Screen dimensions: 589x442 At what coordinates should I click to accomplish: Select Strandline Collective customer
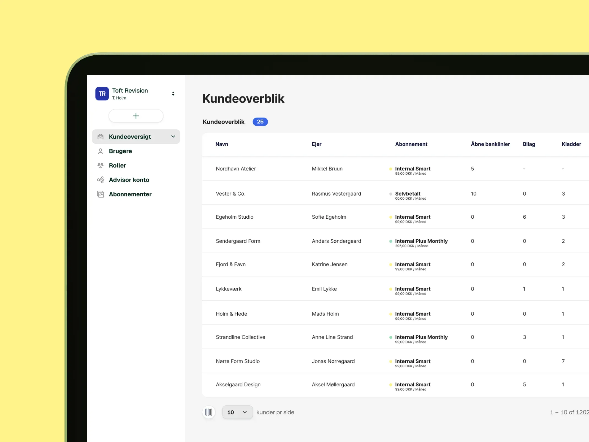[240, 337]
